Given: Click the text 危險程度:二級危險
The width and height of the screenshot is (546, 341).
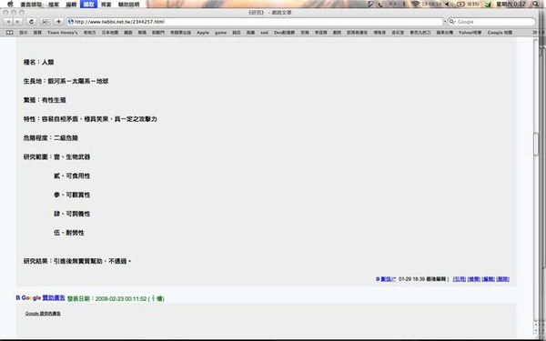Looking at the screenshot, I should click(50, 138).
